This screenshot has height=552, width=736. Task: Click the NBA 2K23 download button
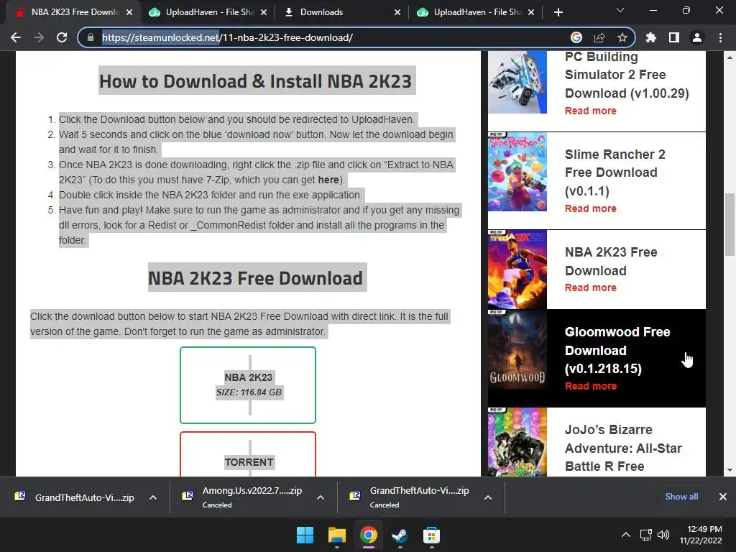point(248,385)
